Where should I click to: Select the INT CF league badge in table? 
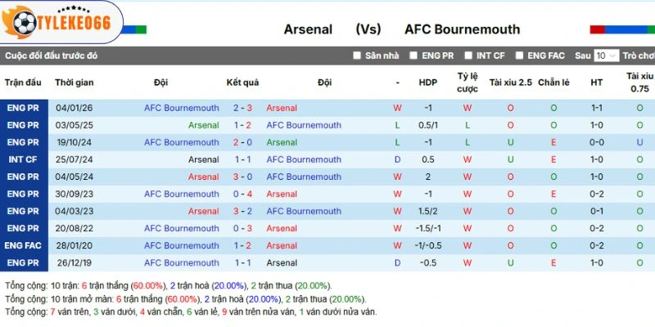pos(22,159)
